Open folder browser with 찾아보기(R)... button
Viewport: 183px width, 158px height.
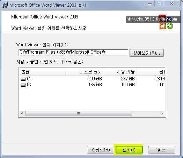[x=147, y=53]
